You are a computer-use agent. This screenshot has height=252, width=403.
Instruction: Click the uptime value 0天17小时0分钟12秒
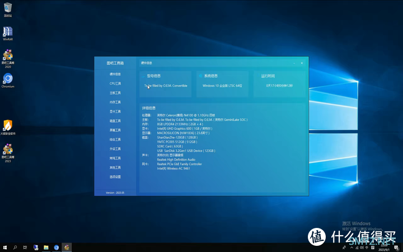pyautogui.click(x=279, y=86)
